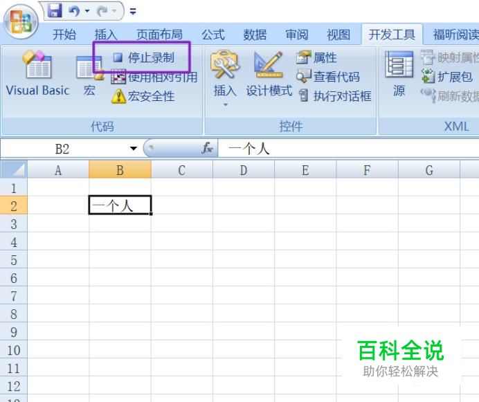Click the 插入 controls toolbox icon
Screen dimensions: 479x402
coord(225,66)
